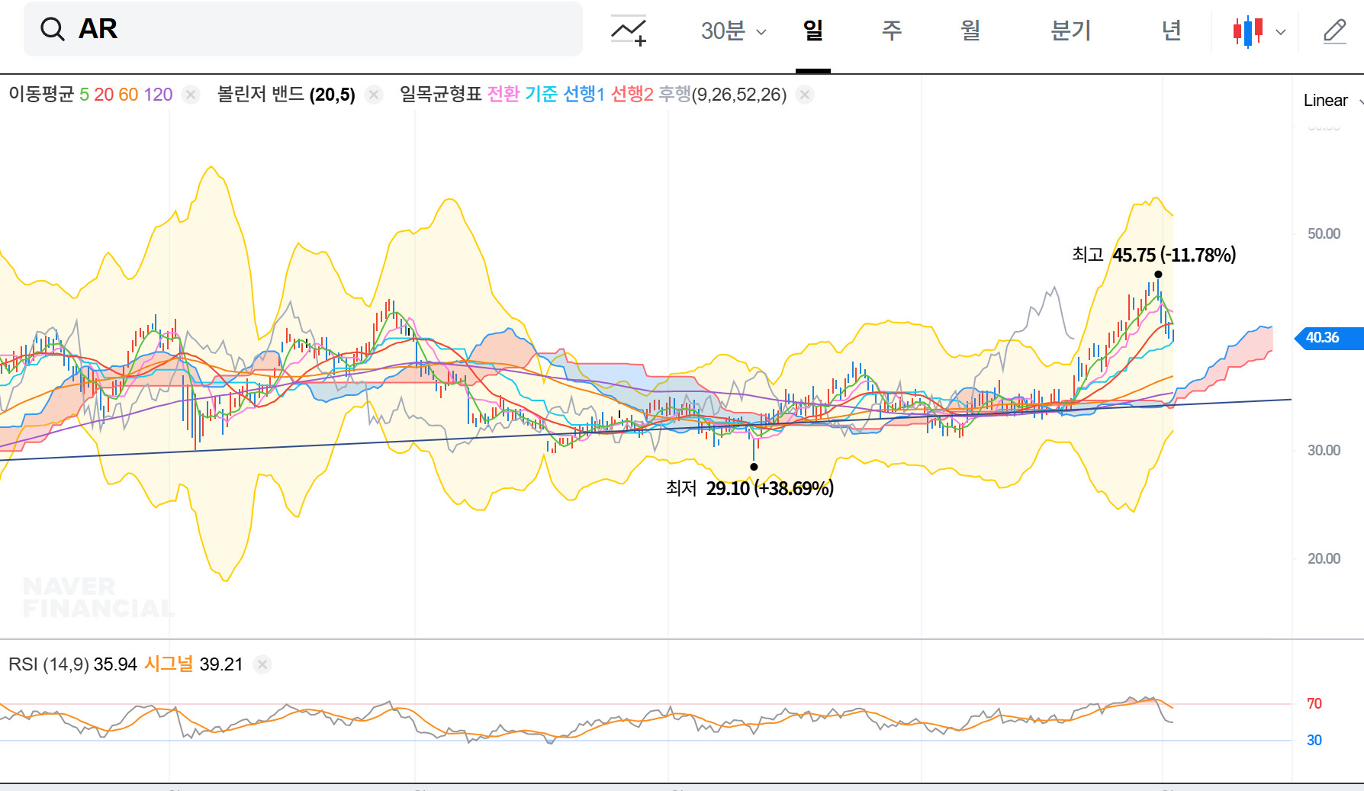Image resolution: width=1364 pixels, height=791 pixels.
Task: Remove the RSI indicator panel
Action: pos(262,664)
